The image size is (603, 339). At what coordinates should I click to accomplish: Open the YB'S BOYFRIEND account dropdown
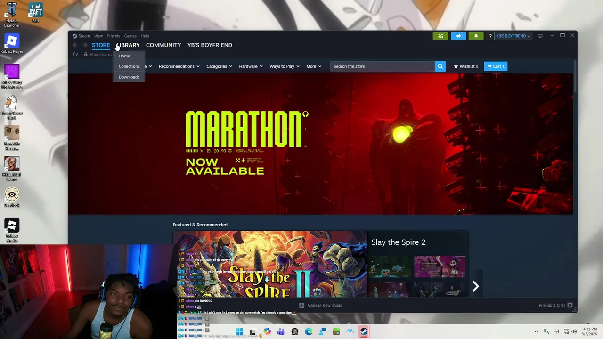click(x=513, y=36)
